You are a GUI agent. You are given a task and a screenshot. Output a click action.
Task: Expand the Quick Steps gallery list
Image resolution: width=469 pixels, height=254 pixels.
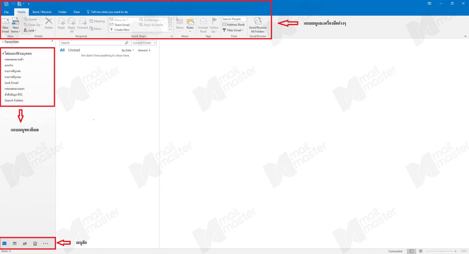coord(170,30)
